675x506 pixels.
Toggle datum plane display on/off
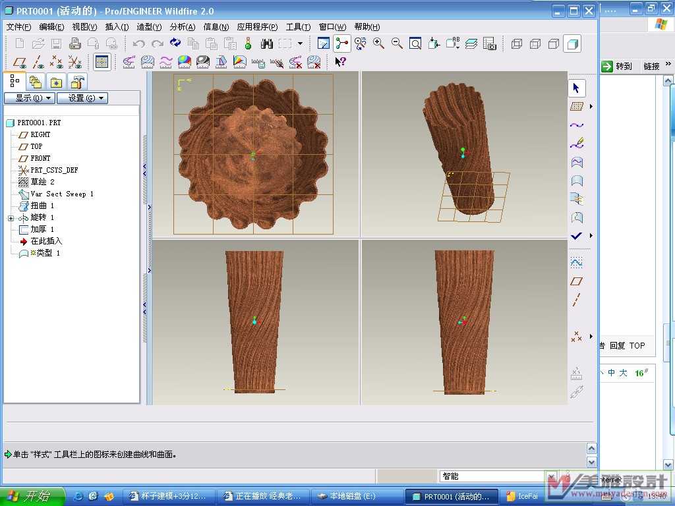20,62
